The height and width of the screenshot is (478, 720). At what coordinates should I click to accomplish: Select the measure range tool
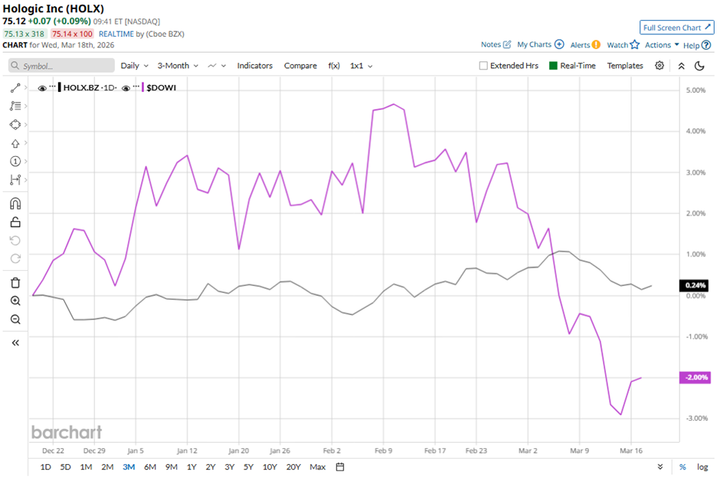pos(15,180)
